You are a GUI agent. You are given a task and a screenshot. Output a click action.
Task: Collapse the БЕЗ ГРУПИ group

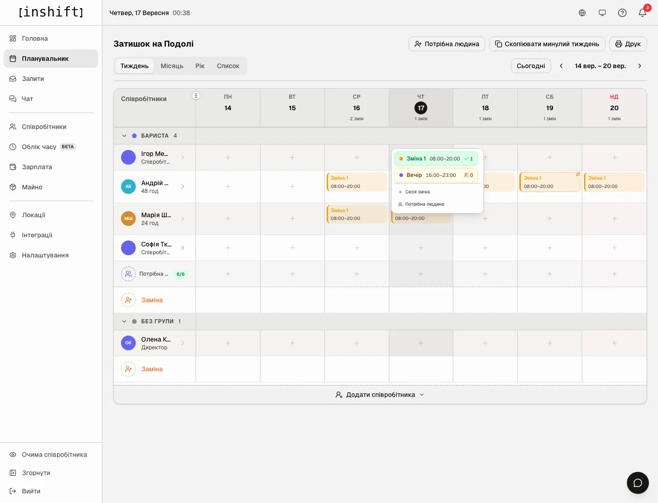tap(124, 321)
